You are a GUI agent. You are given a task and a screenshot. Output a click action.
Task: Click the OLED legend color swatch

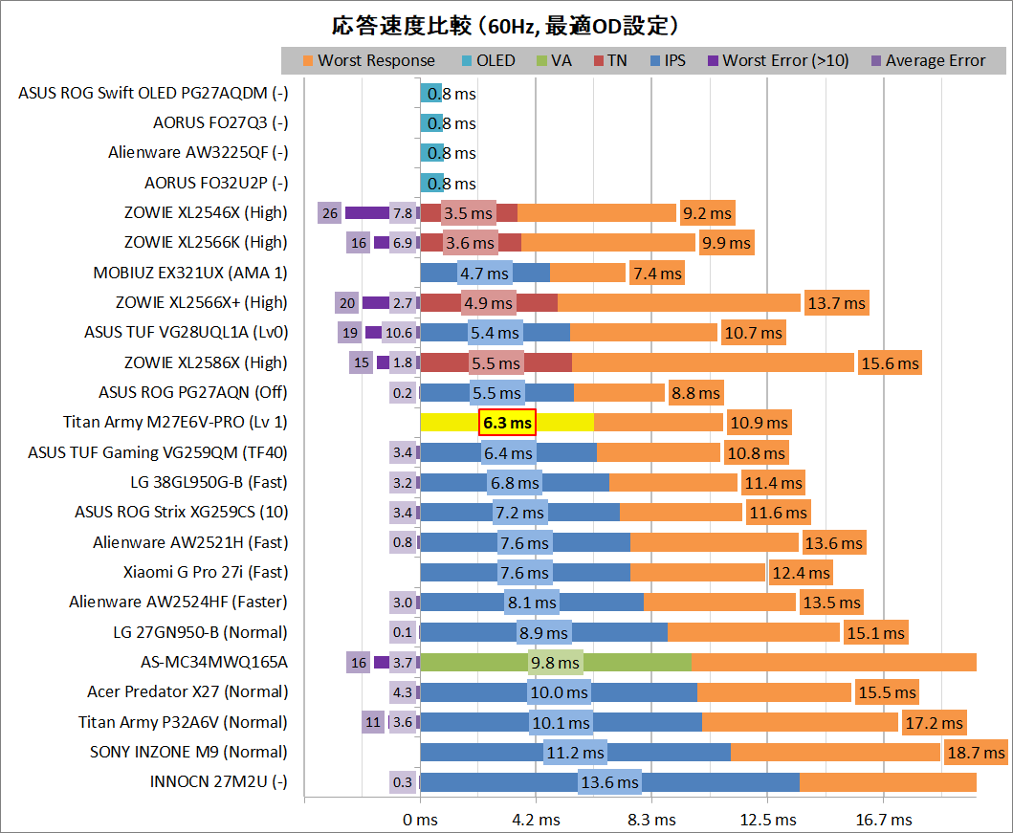click(467, 60)
